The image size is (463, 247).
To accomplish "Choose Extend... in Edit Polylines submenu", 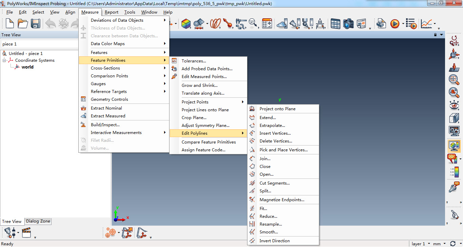I will (x=283, y=118).
